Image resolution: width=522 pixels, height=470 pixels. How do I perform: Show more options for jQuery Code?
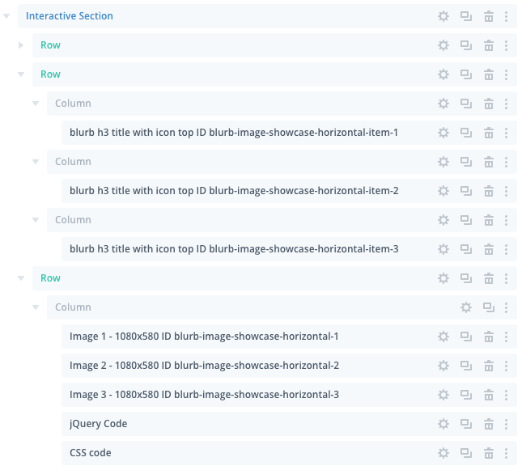tap(506, 424)
